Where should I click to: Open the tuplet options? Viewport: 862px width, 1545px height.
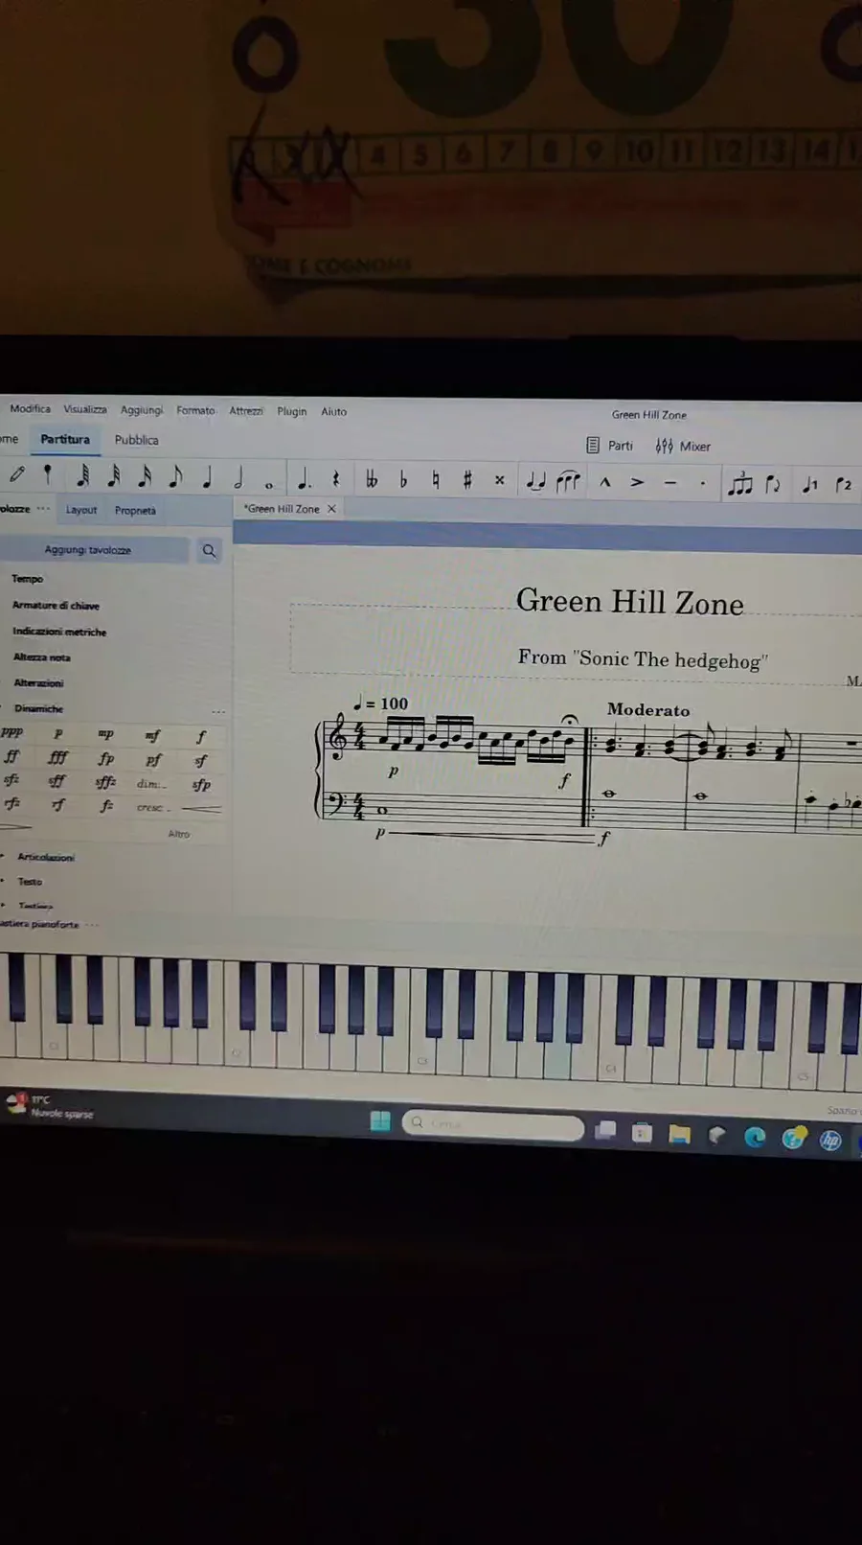pyautogui.click(x=739, y=484)
